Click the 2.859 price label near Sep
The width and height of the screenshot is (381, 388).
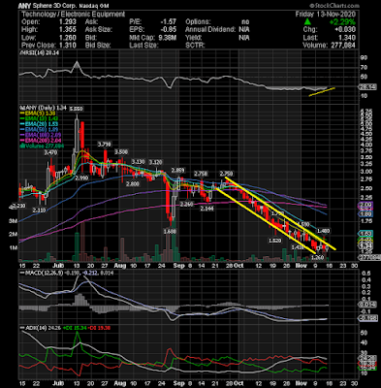point(178,170)
